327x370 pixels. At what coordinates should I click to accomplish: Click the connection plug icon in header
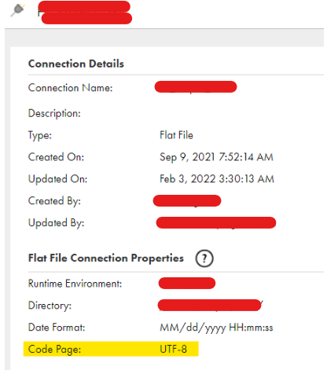[x=18, y=10]
